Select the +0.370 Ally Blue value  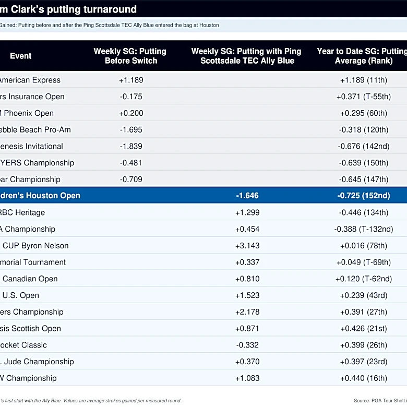click(x=247, y=362)
